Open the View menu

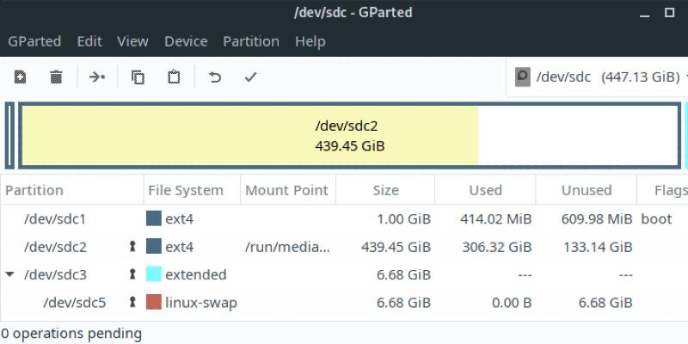point(132,41)
